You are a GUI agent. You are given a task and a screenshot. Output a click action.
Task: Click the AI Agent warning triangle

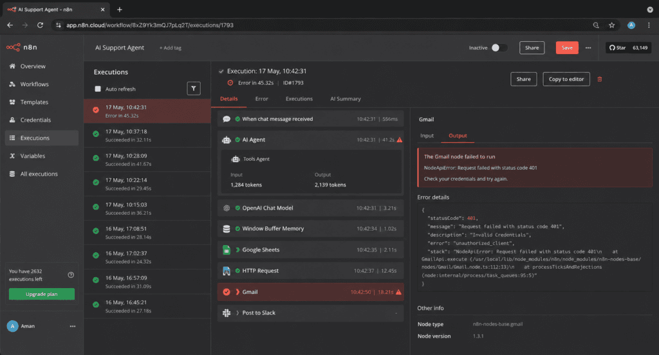[399, 140]
